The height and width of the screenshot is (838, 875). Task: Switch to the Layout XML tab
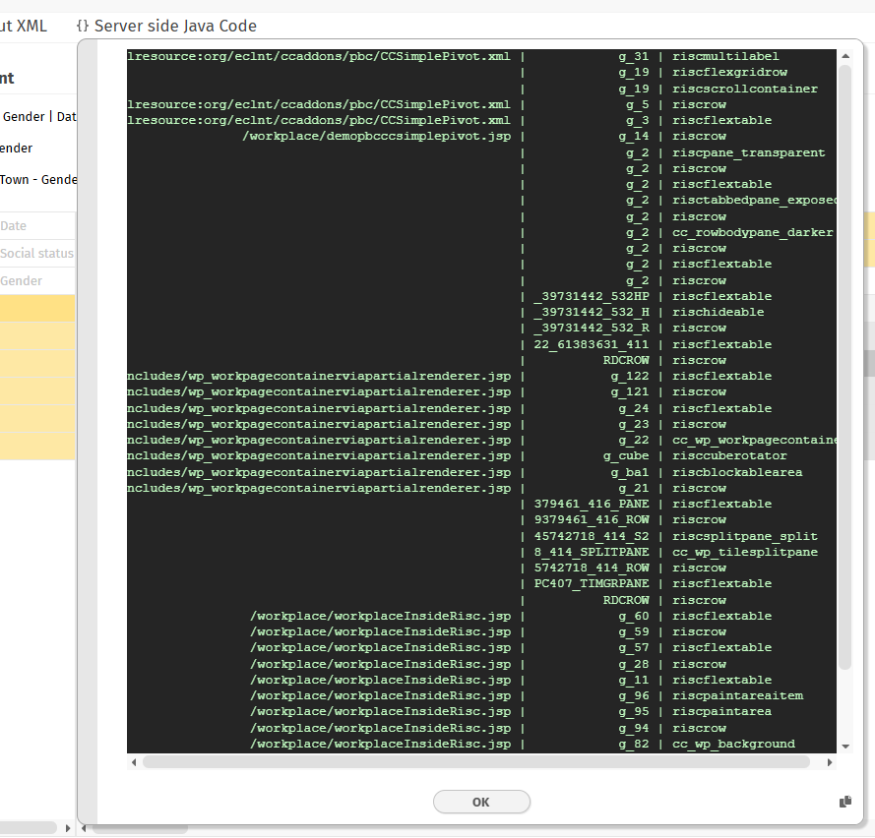tap(24, 27)
